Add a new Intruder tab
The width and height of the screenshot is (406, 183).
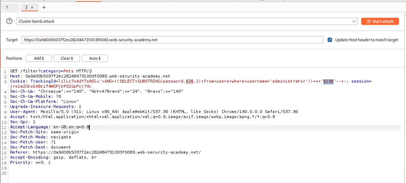tap(44, 7)
